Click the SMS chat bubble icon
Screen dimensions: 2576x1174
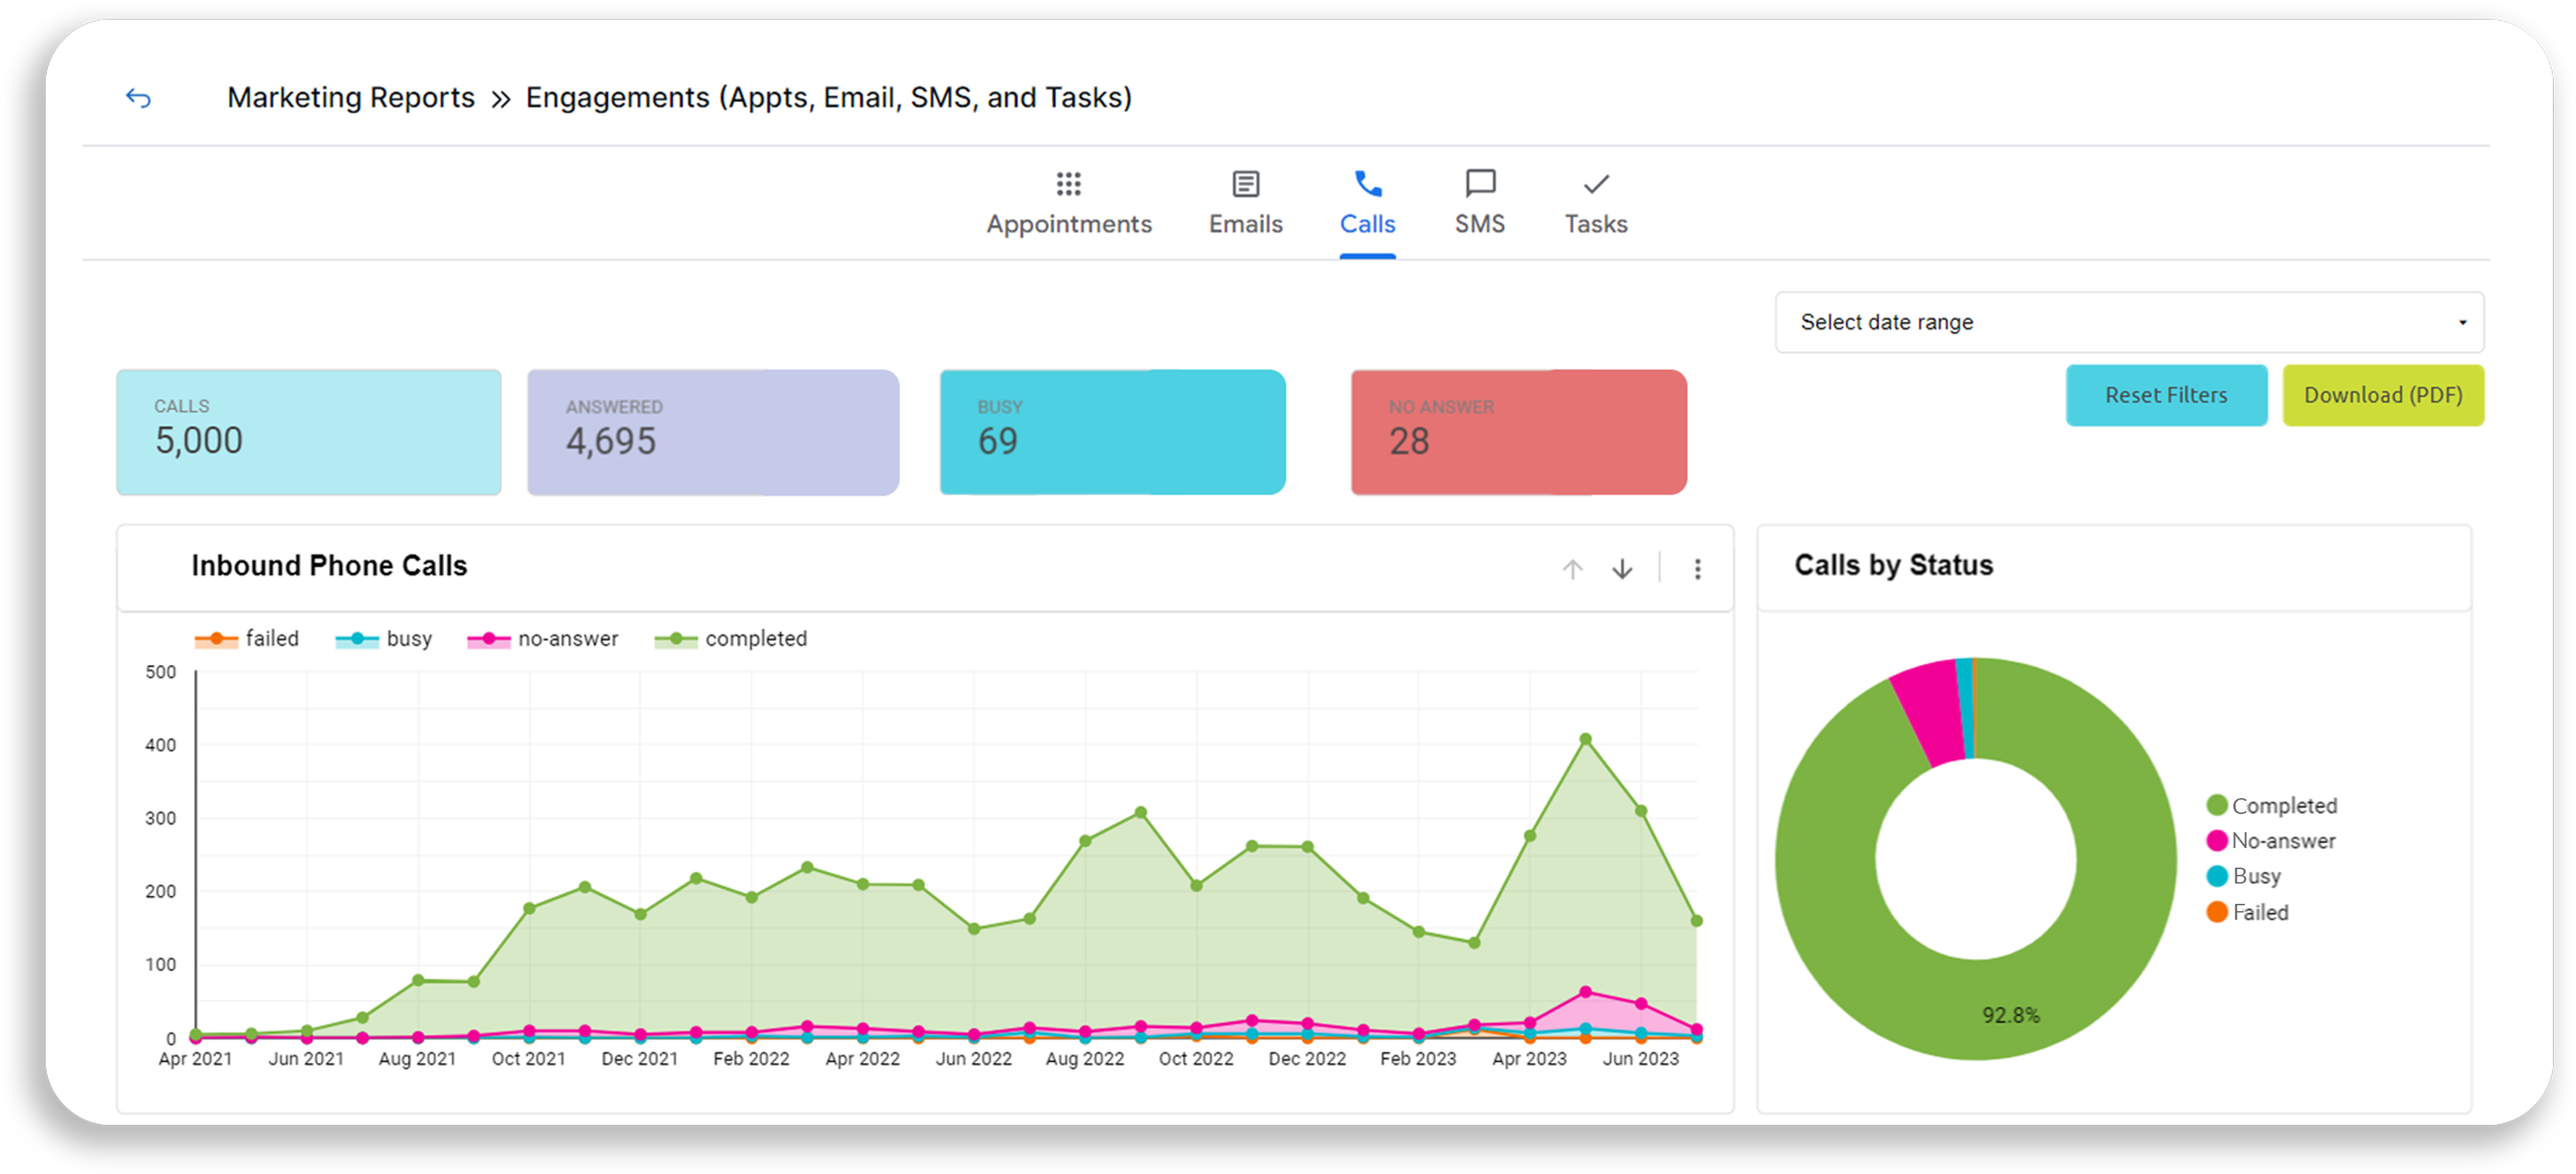[x=1479, y=184]
